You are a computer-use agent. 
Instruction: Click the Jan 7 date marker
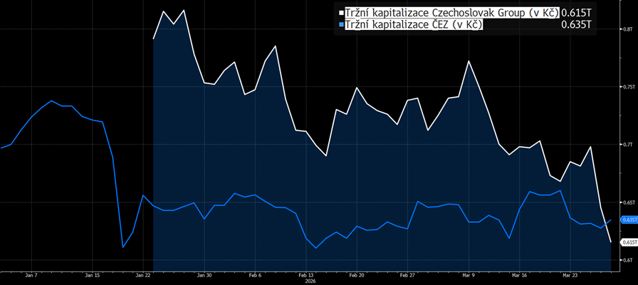point(31,275)
